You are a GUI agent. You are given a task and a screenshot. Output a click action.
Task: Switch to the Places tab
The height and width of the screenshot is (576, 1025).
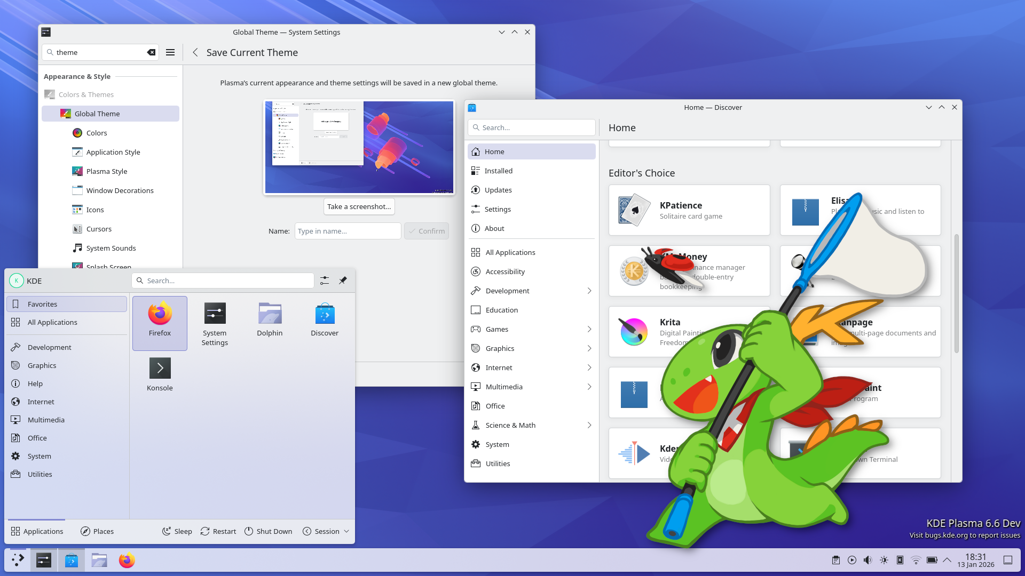[97, 531]
